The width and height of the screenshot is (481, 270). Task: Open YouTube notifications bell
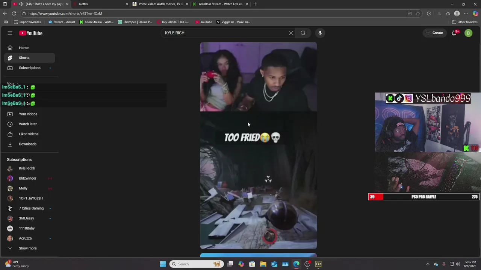pos(454,33)
